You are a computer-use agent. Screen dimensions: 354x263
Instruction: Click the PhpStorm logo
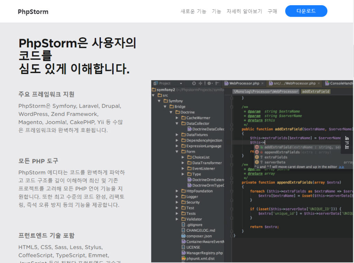(33, 12)
